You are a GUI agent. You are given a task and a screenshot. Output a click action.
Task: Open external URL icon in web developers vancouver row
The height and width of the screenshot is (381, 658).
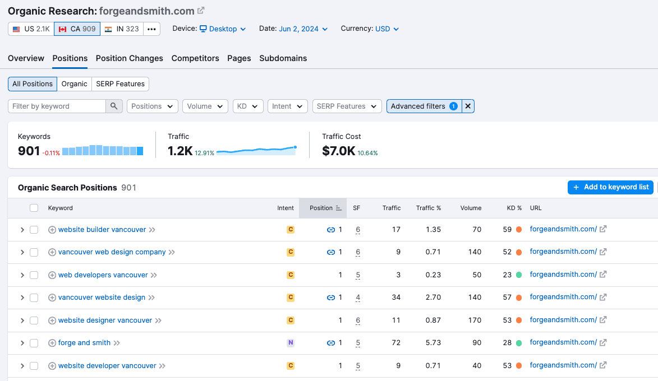coord(603,275)
